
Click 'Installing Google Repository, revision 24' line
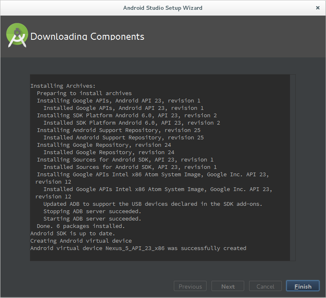[x=104, y=145]
